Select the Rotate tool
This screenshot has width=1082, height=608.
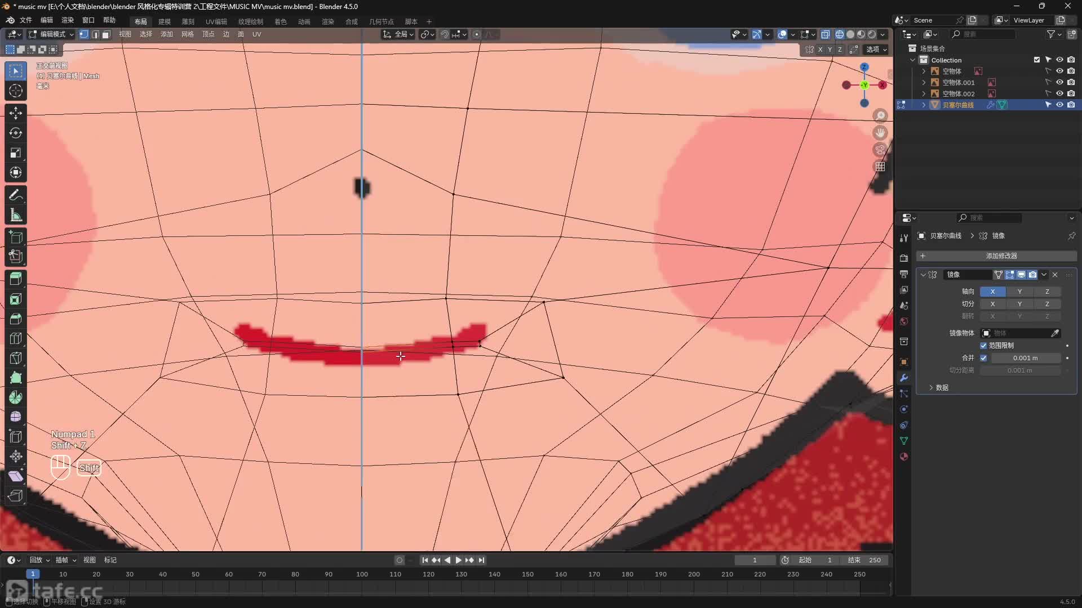16,133
